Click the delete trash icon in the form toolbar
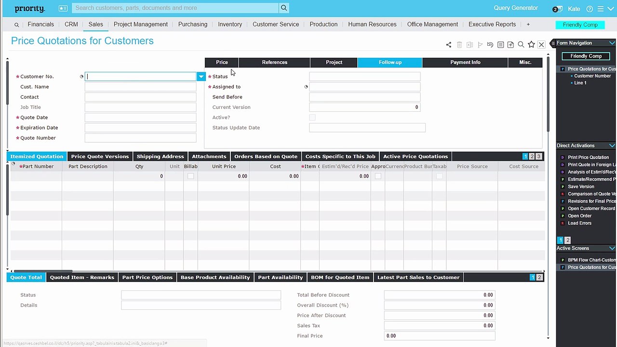617x347 pixels. pos(459,45)
